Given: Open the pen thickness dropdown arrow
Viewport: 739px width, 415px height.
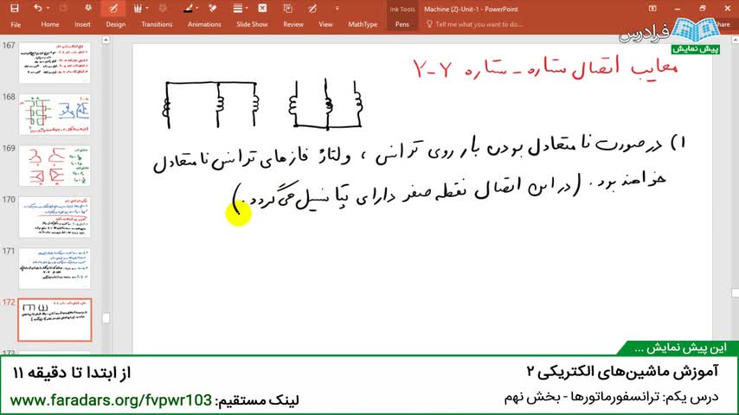Looking at the screenshot, I should (x=247, y=9).
